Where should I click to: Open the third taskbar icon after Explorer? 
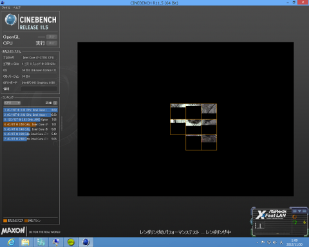coord(41,242)
